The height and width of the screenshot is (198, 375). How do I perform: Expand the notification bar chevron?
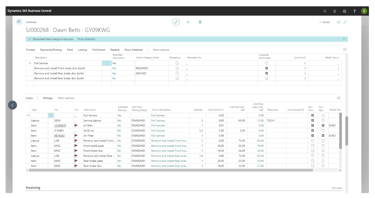tap(344, 39)
